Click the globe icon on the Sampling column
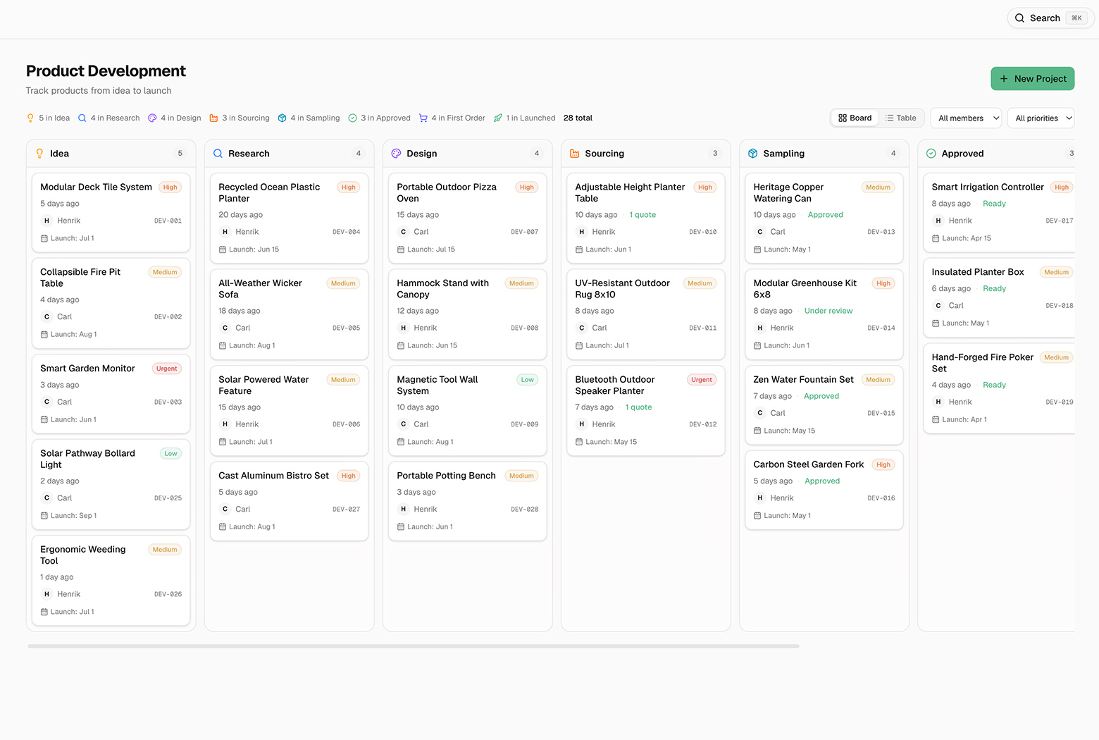 tap(753, 153)
